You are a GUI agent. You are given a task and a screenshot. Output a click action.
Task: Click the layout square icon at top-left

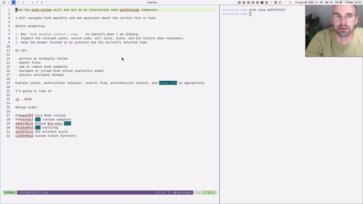[4, 2]
